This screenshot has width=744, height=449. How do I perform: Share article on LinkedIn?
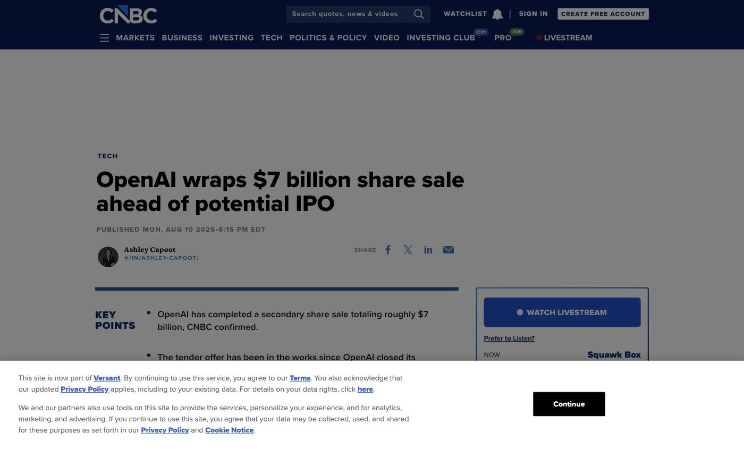428,250
